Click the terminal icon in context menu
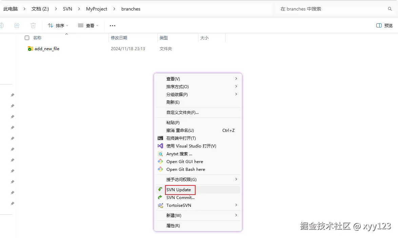Image resolution: width=398 pixels, height=238 pixels. point(160,138)
